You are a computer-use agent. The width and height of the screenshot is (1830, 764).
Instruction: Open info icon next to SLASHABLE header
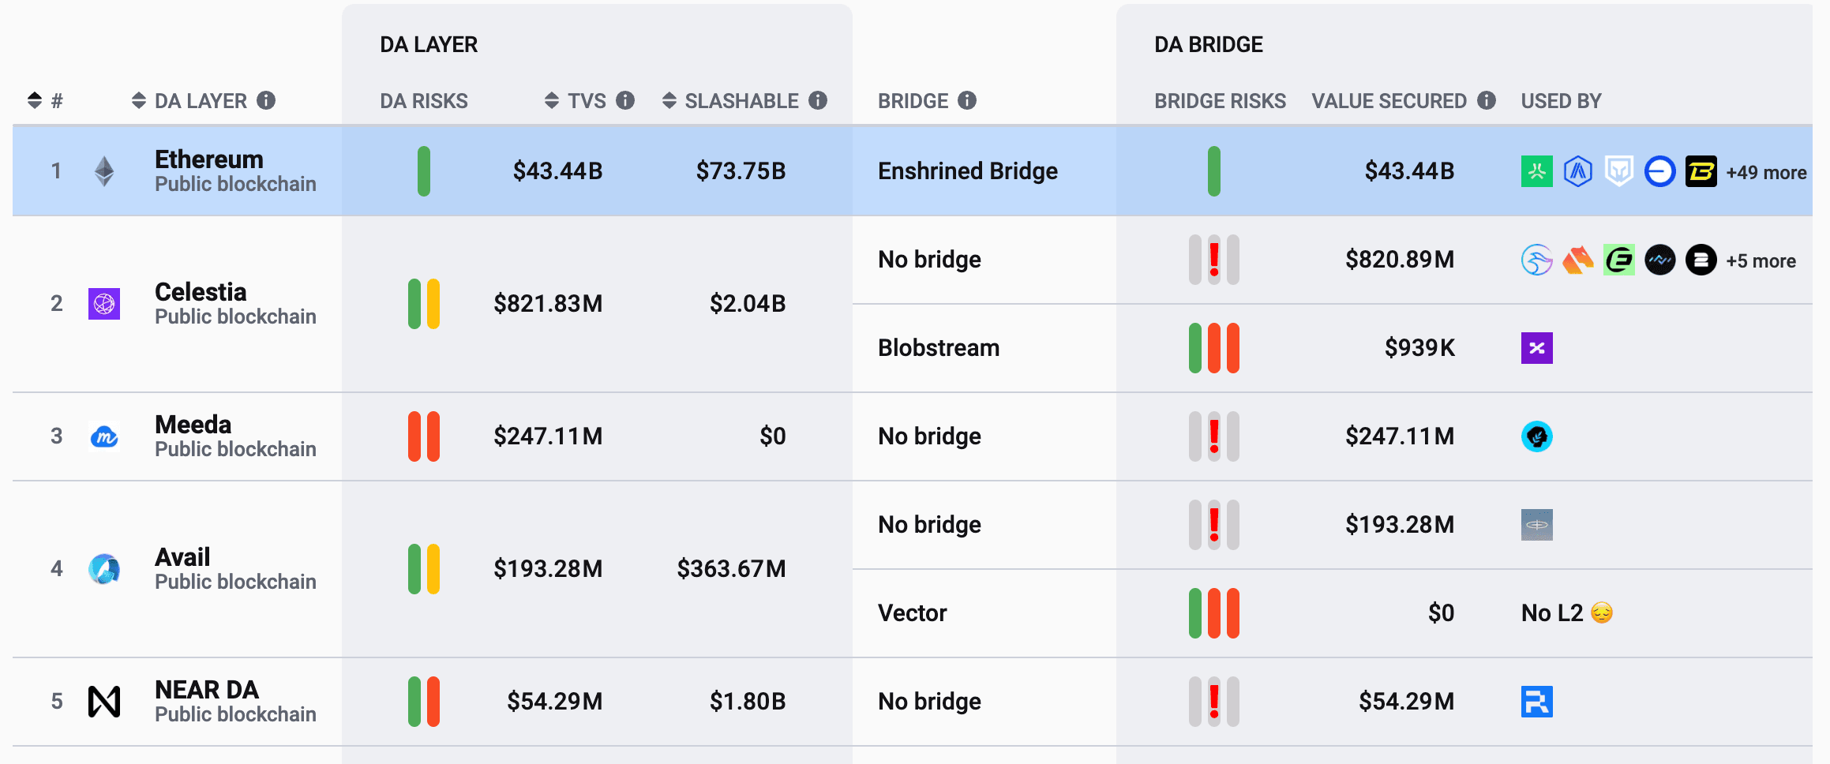point(818,100)
